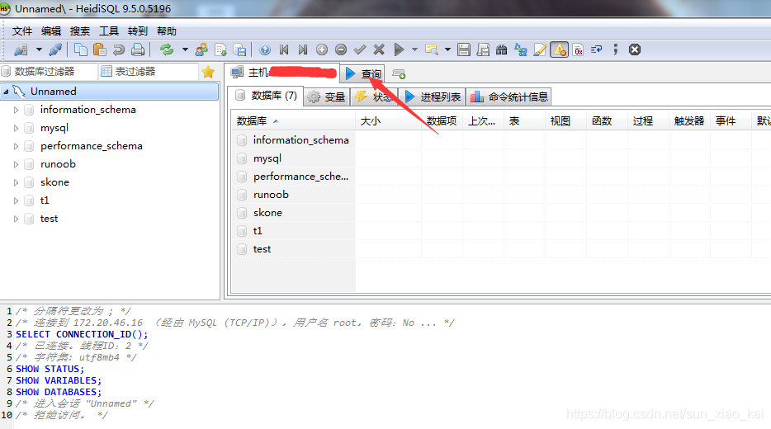Click the open SQL file folder icon
This screenshot has width=771, height=429.
(431, 49)
